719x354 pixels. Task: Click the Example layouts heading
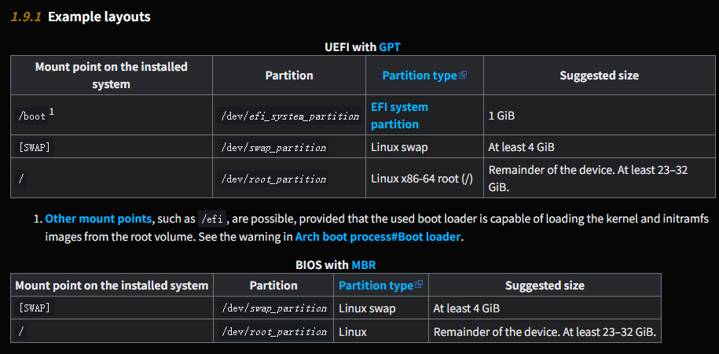click(99, 17)
